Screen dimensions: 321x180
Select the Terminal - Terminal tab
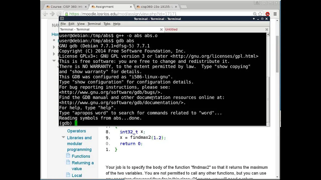point(74,29)
